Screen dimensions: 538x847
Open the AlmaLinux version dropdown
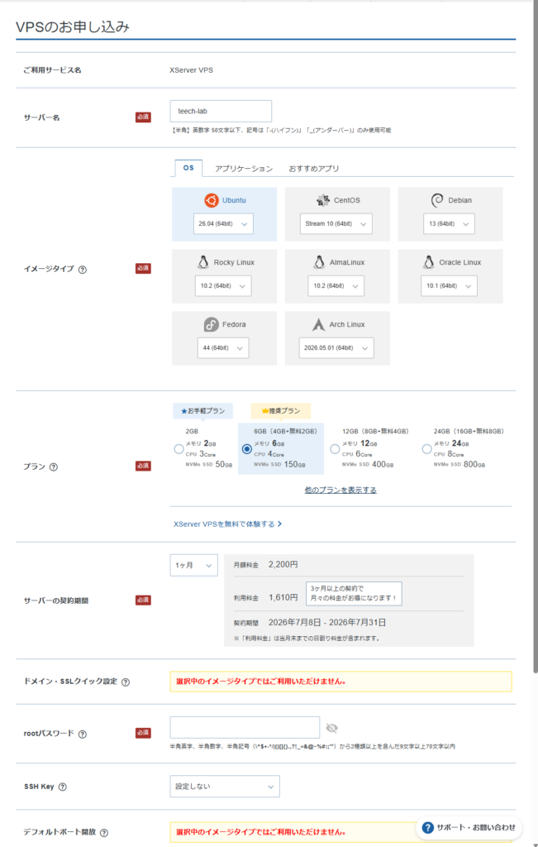click(336, 285)
